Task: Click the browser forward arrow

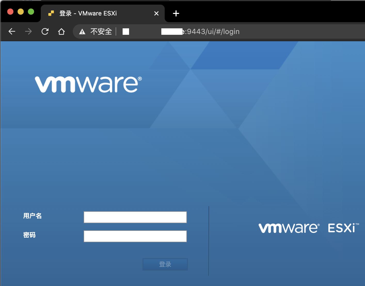Action: coord(28,31)
